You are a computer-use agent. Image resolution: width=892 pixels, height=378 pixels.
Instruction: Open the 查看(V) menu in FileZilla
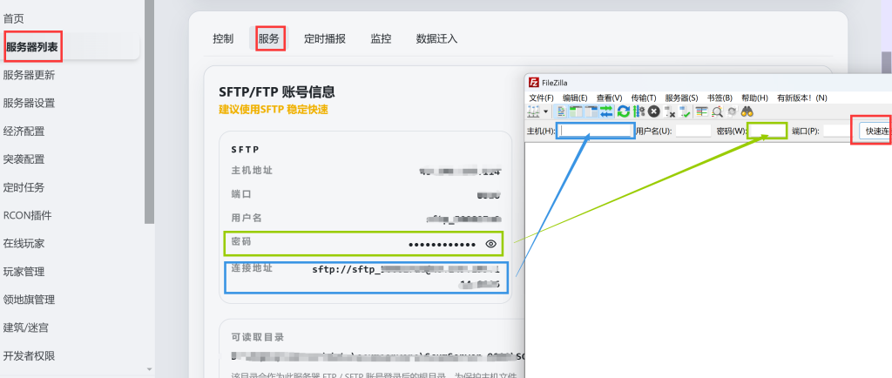(609, 98)
